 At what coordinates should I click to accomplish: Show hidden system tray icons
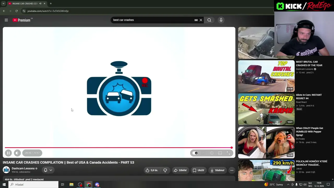tap(288, 185)
